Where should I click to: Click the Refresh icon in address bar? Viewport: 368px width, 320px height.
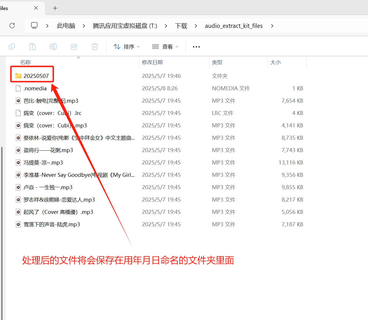(x=12, y=26)
